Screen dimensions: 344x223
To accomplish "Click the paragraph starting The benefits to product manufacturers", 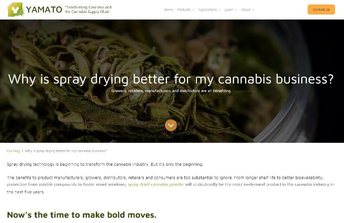I will pos(171,185).
